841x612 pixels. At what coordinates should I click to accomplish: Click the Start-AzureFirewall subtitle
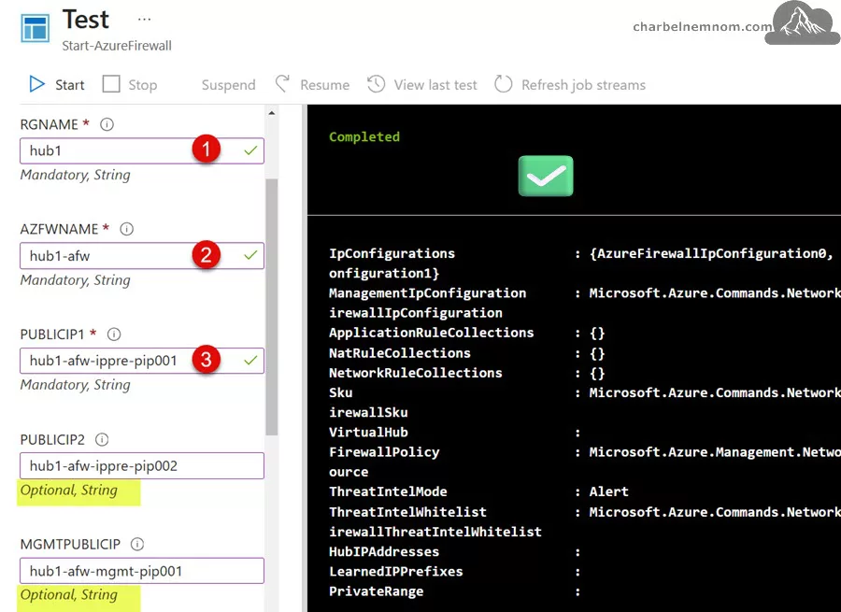[117, 46]
